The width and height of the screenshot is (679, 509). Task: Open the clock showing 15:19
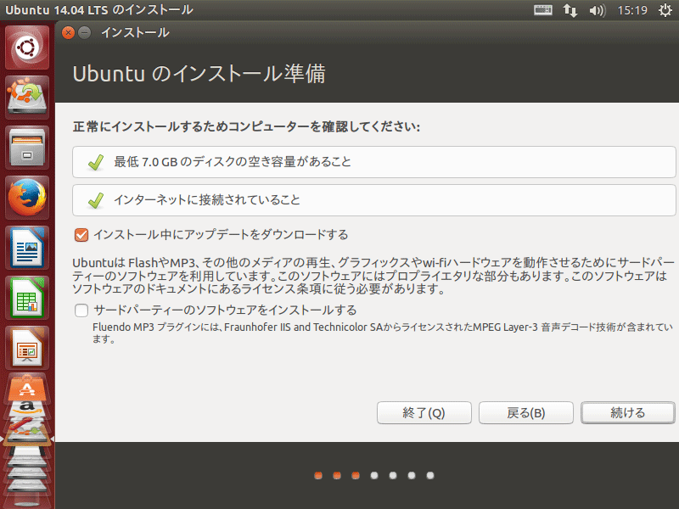632,10
